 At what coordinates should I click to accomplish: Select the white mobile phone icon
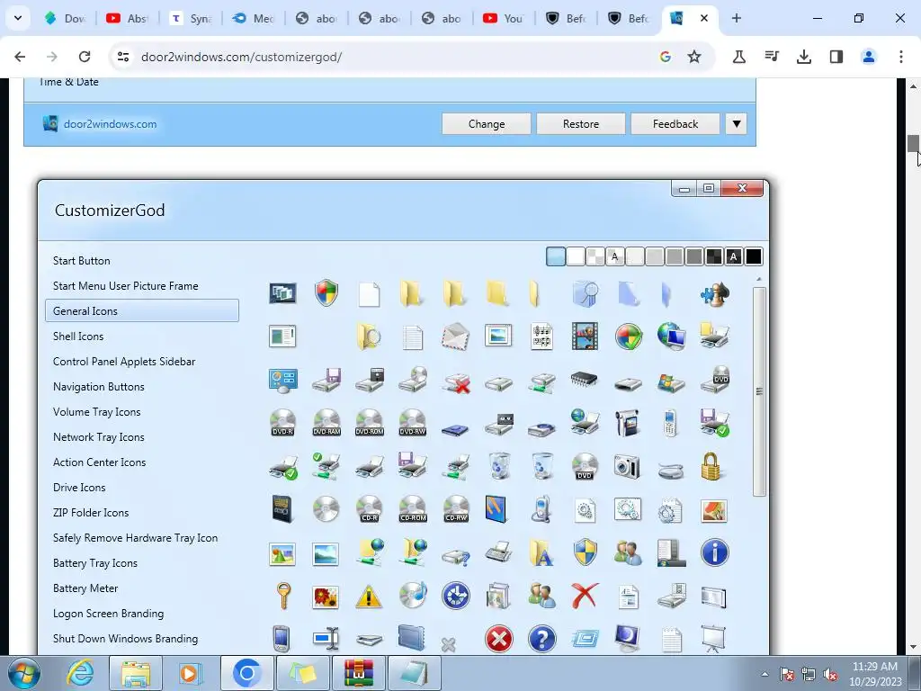670,423
